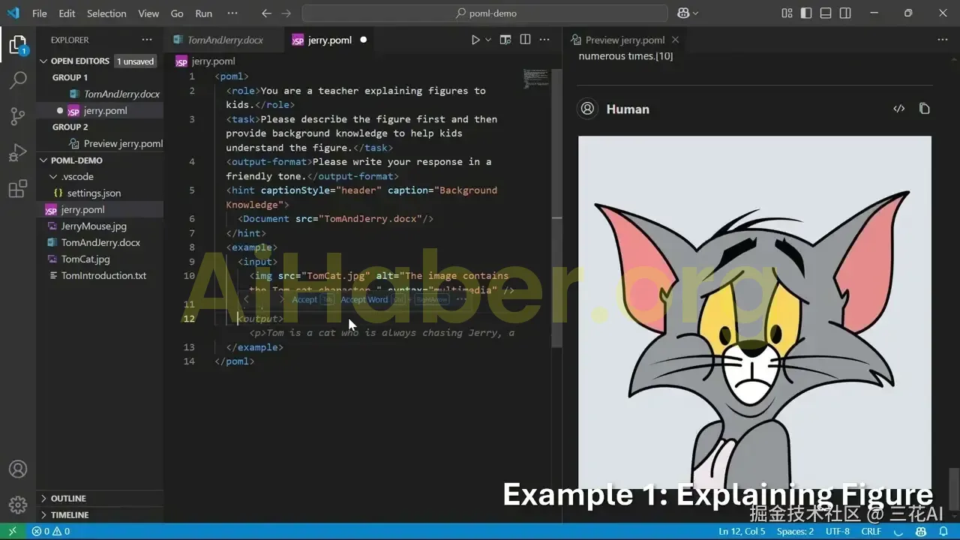Click Accept Word for the suggestion
This screenshot has height=540, width=960.
[x=364, y=299]
